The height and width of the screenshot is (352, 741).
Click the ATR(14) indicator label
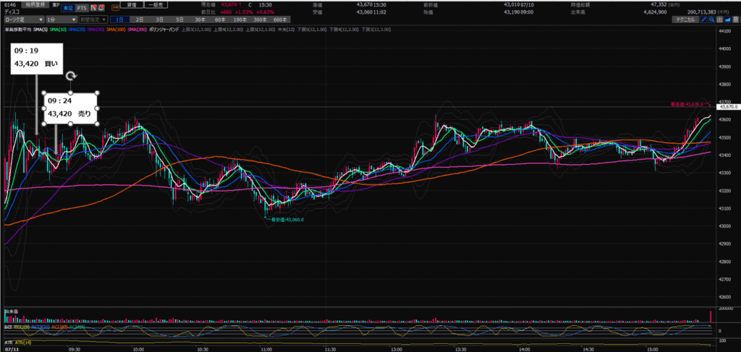click(23, 343)
